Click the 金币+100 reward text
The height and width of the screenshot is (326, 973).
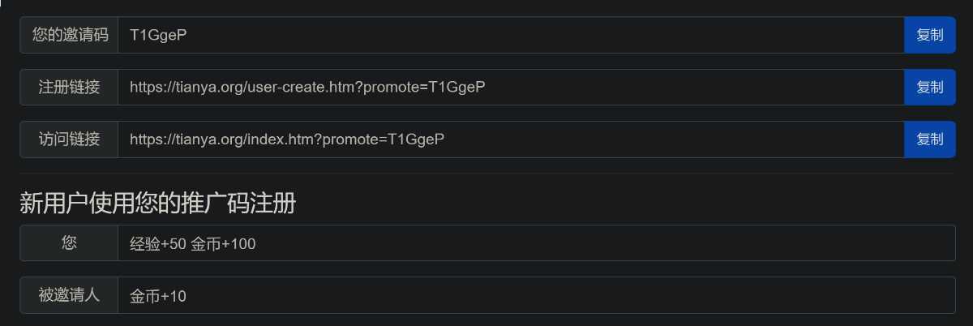[223, 244]
